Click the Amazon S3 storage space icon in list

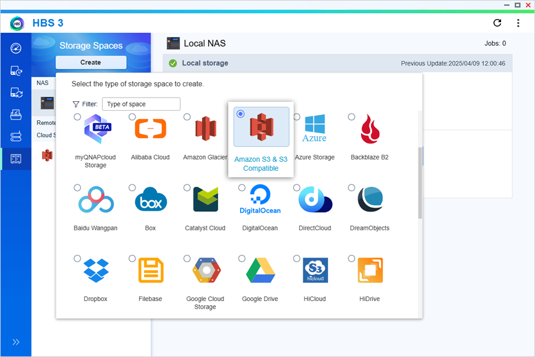pos(47,155)
